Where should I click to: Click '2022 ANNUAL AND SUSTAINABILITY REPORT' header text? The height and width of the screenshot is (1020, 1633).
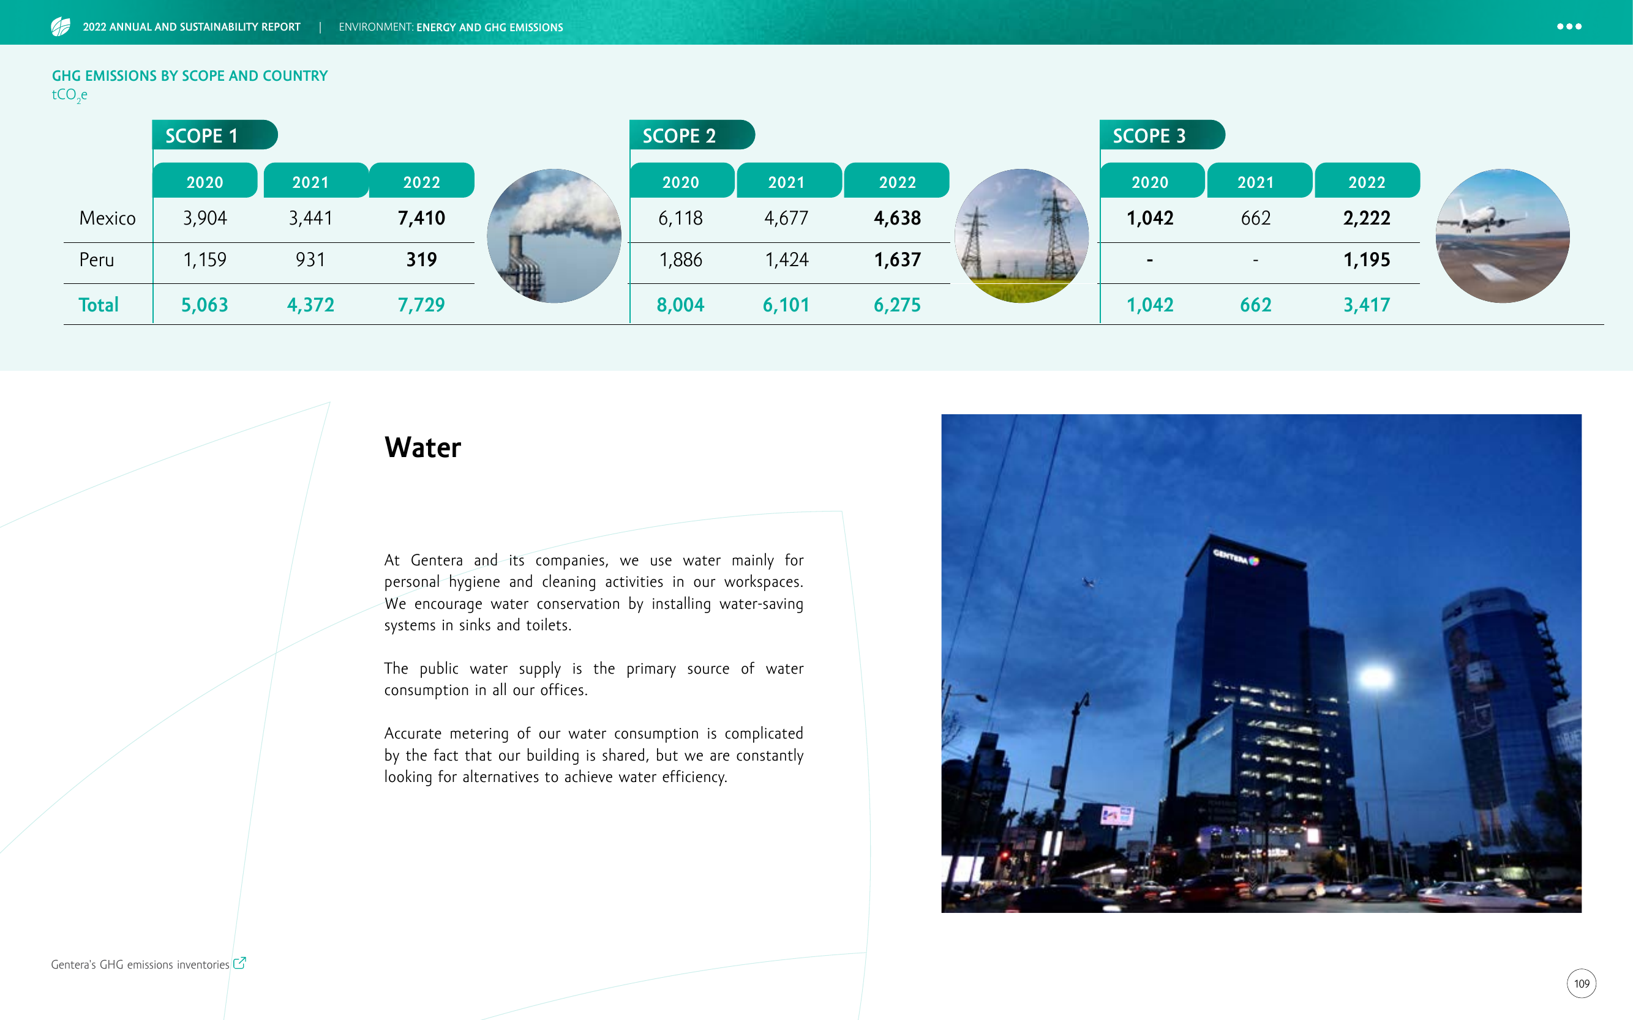192,27
